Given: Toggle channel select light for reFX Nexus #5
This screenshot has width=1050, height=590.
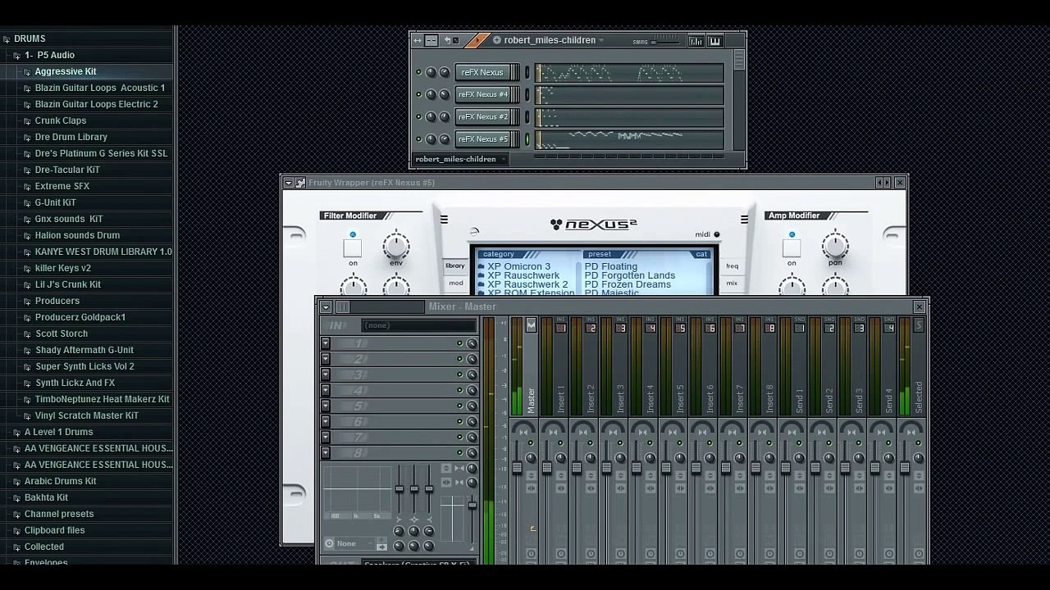Looking at the screenshot, I should pos(527,138).
